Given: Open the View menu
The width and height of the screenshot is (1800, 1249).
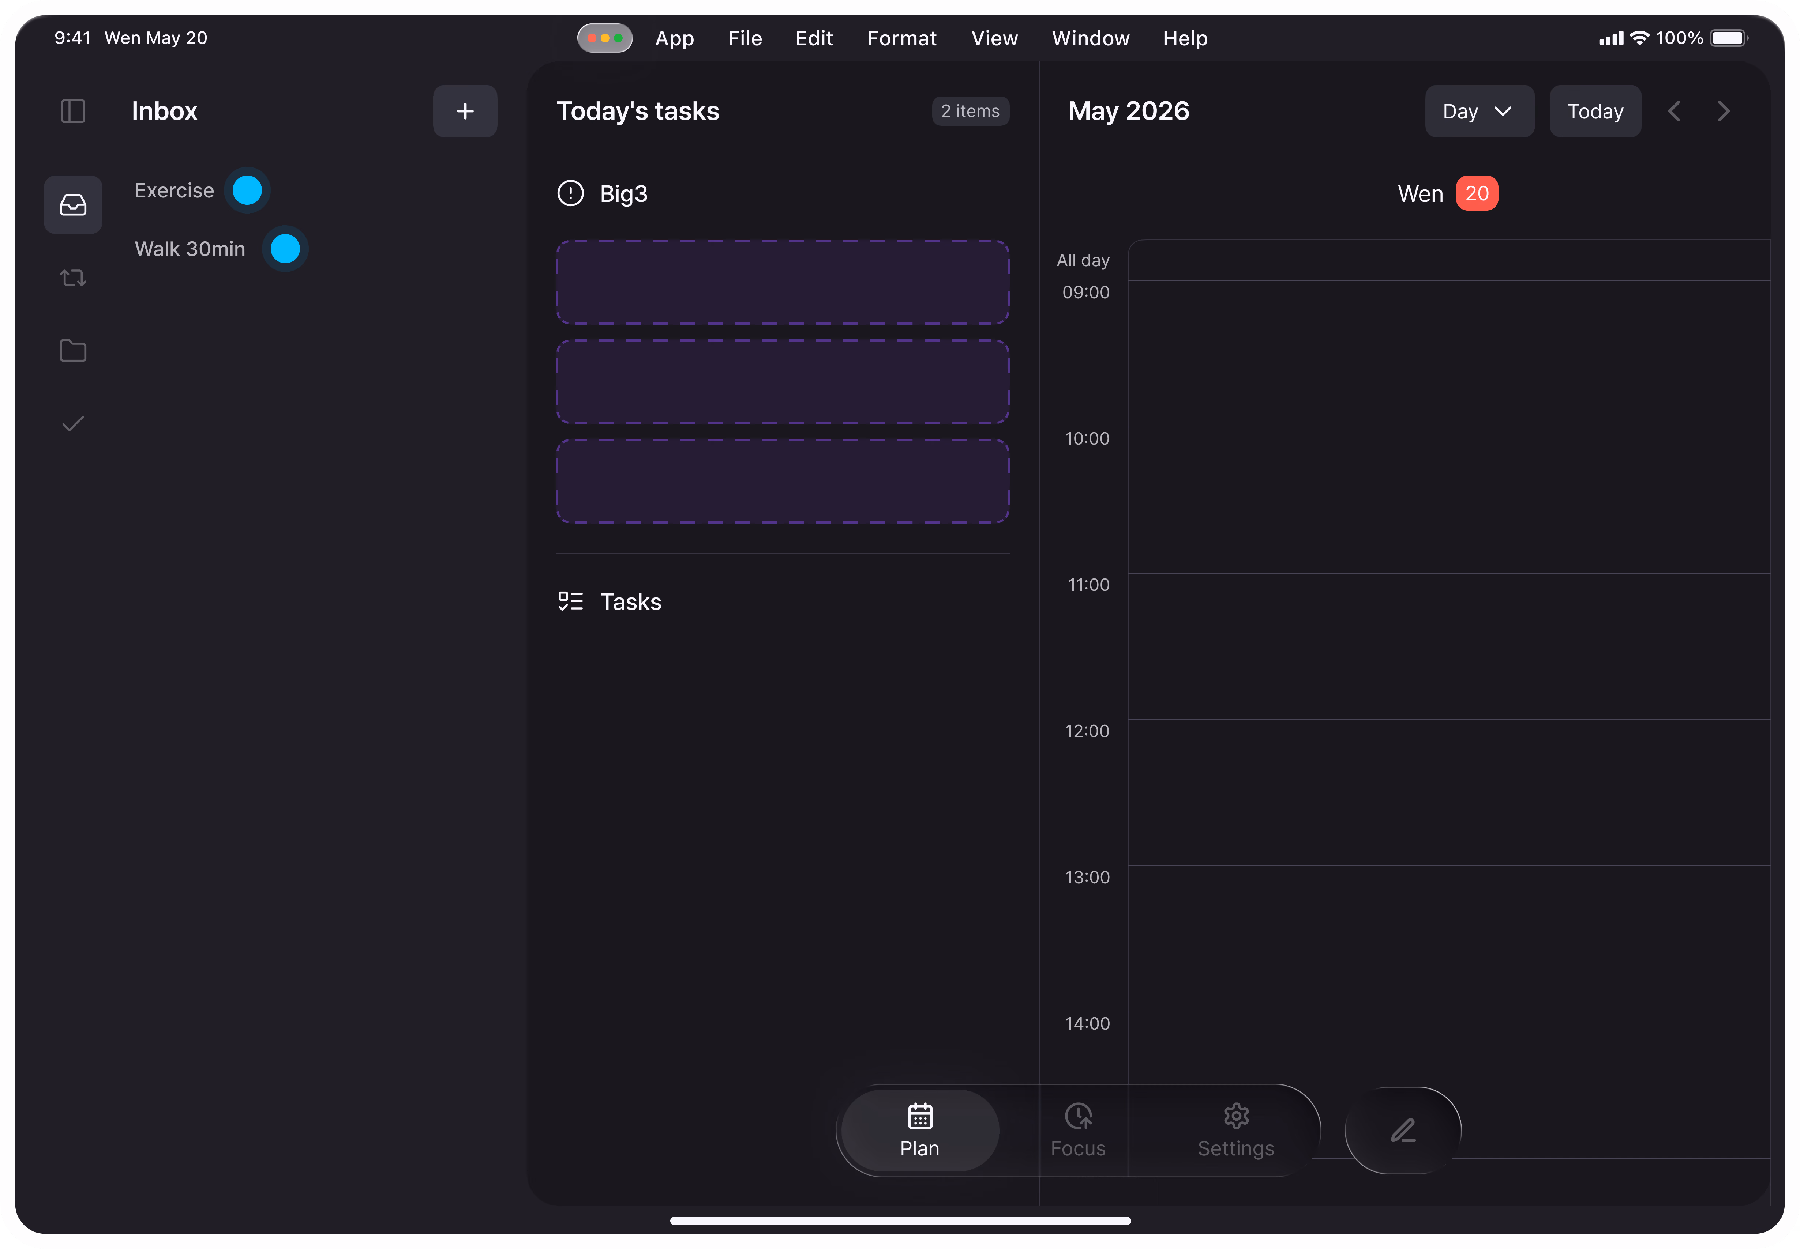Looking at the screenshot, I should [994, 38].
